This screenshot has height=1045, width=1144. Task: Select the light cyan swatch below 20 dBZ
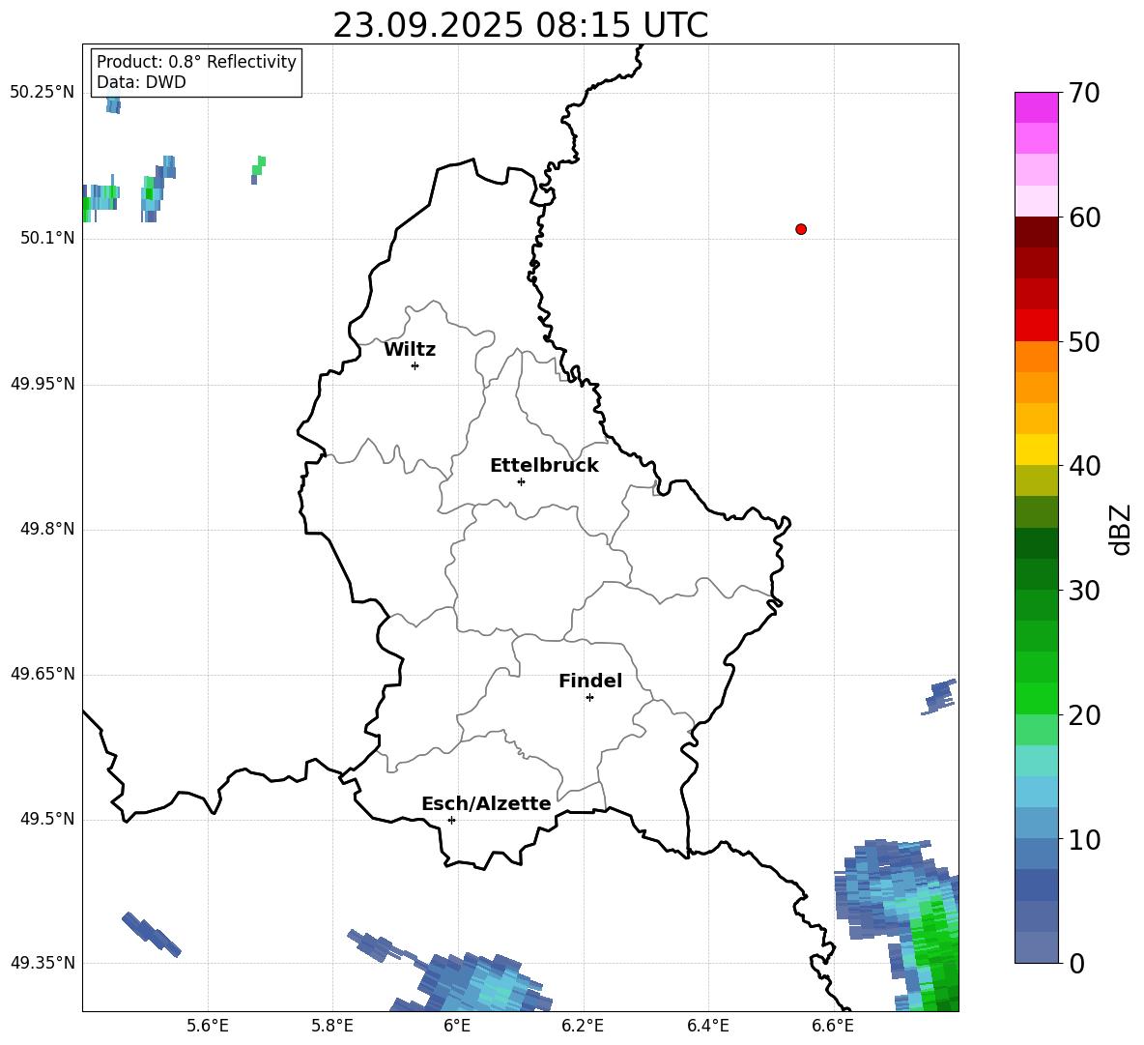1037,760
